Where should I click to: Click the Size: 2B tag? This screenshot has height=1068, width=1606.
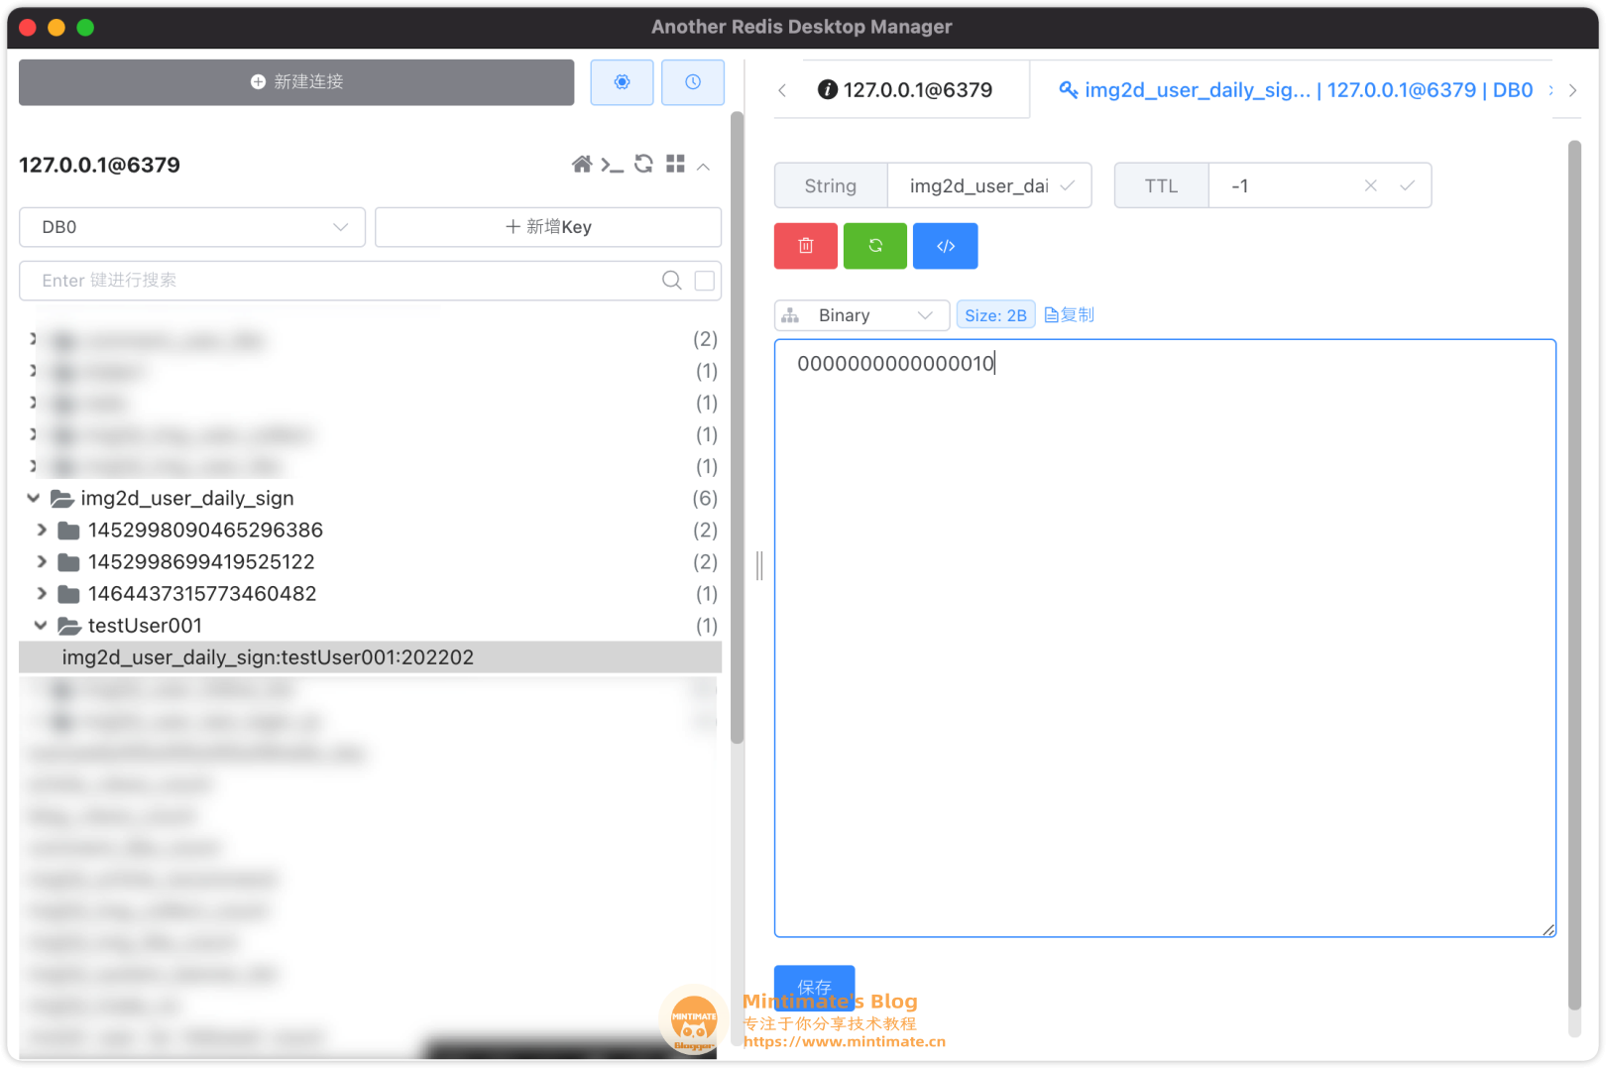[995, 315]
